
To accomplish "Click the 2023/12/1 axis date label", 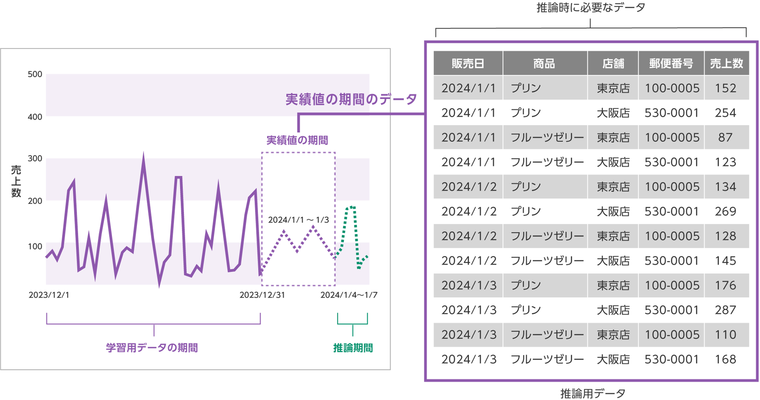I will [x=49, y=295].
